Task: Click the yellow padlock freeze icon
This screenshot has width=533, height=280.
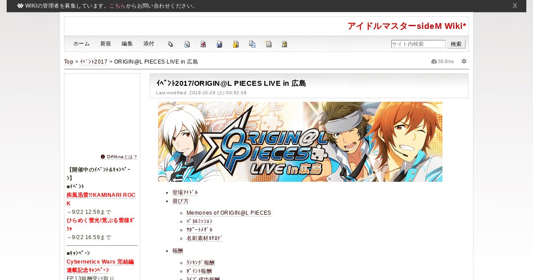Action: [236, 44]
